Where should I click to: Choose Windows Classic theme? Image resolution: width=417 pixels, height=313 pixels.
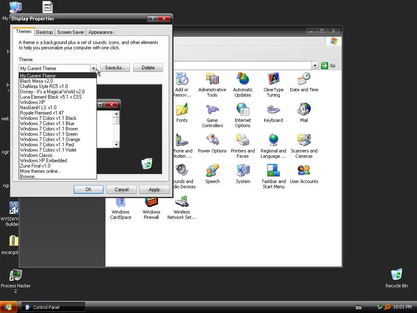(58, 155)
